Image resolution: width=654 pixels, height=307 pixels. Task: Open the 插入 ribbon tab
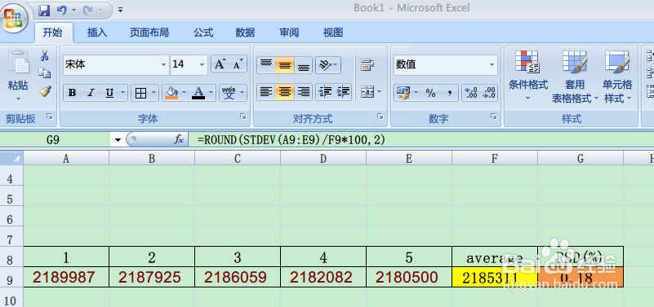97,33
